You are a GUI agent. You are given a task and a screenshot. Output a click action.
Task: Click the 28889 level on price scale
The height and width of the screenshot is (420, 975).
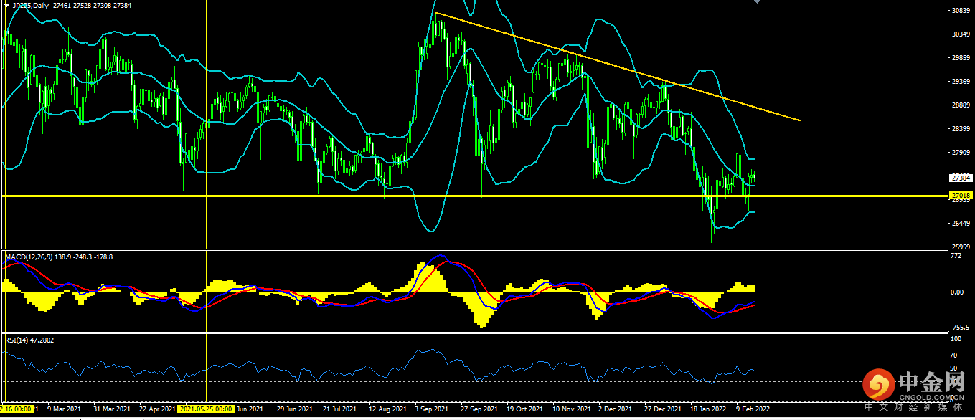point(960,105)
